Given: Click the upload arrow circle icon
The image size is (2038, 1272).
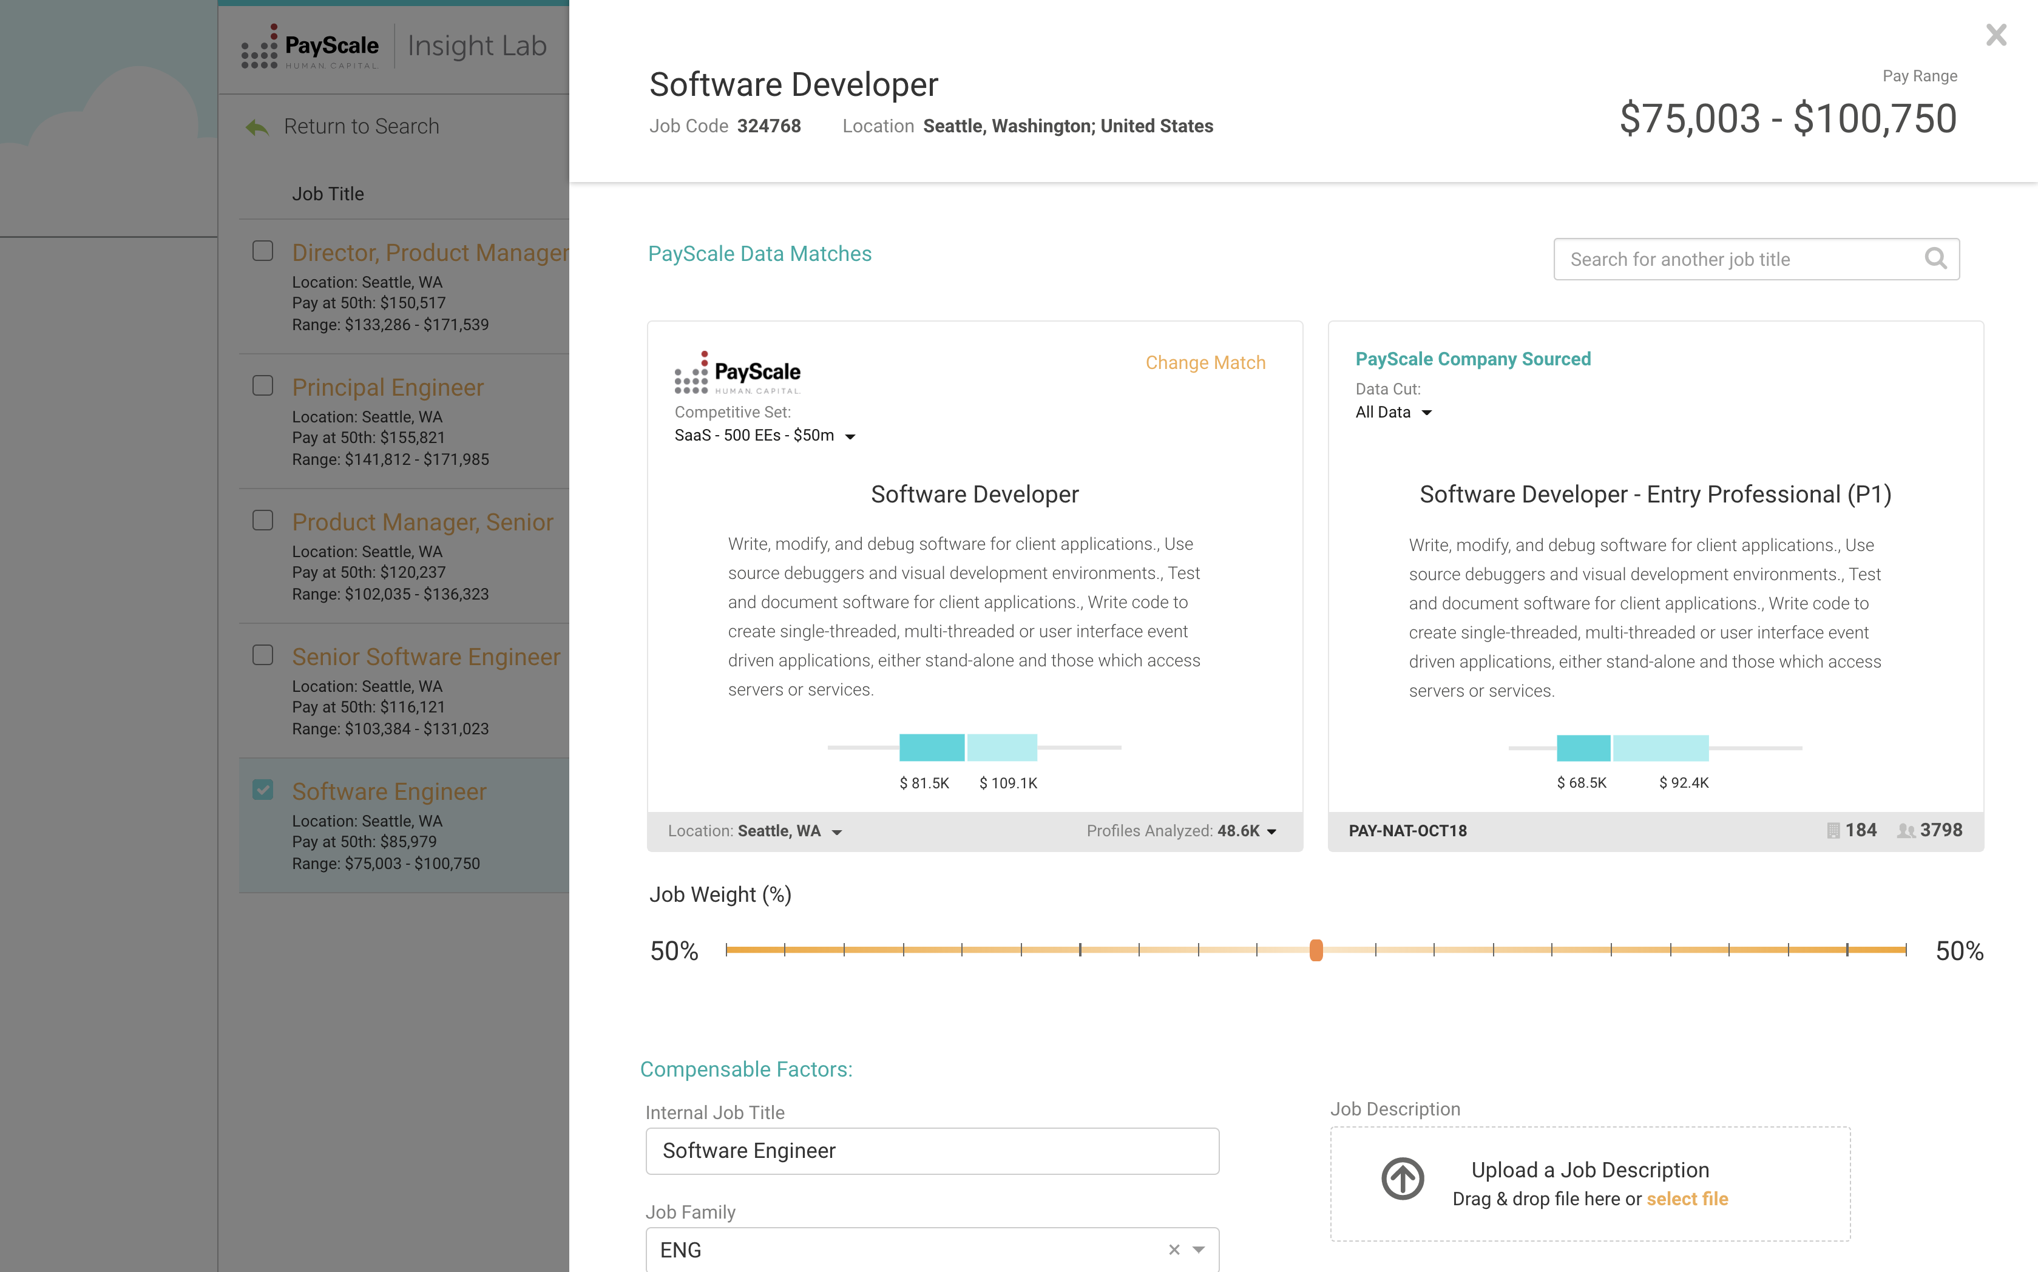Looking at the screenshot, I should (x=1402, y=1179).
